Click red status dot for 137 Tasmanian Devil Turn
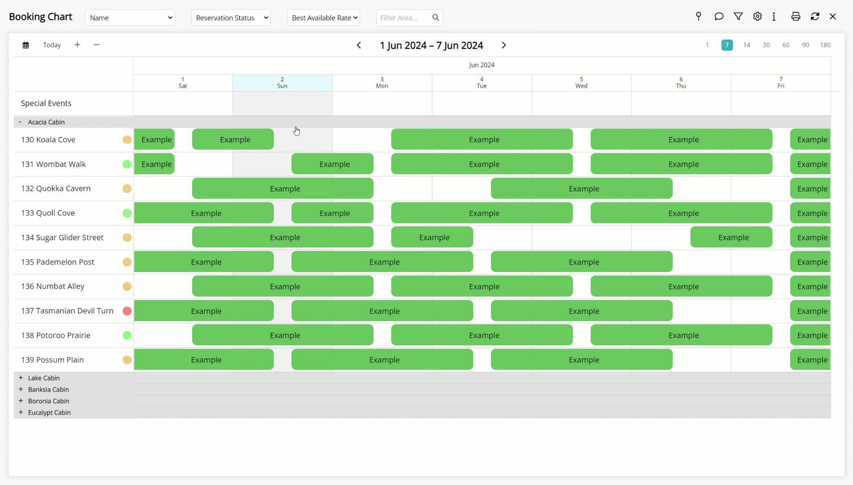853x485 pixels. coord(127,311)
